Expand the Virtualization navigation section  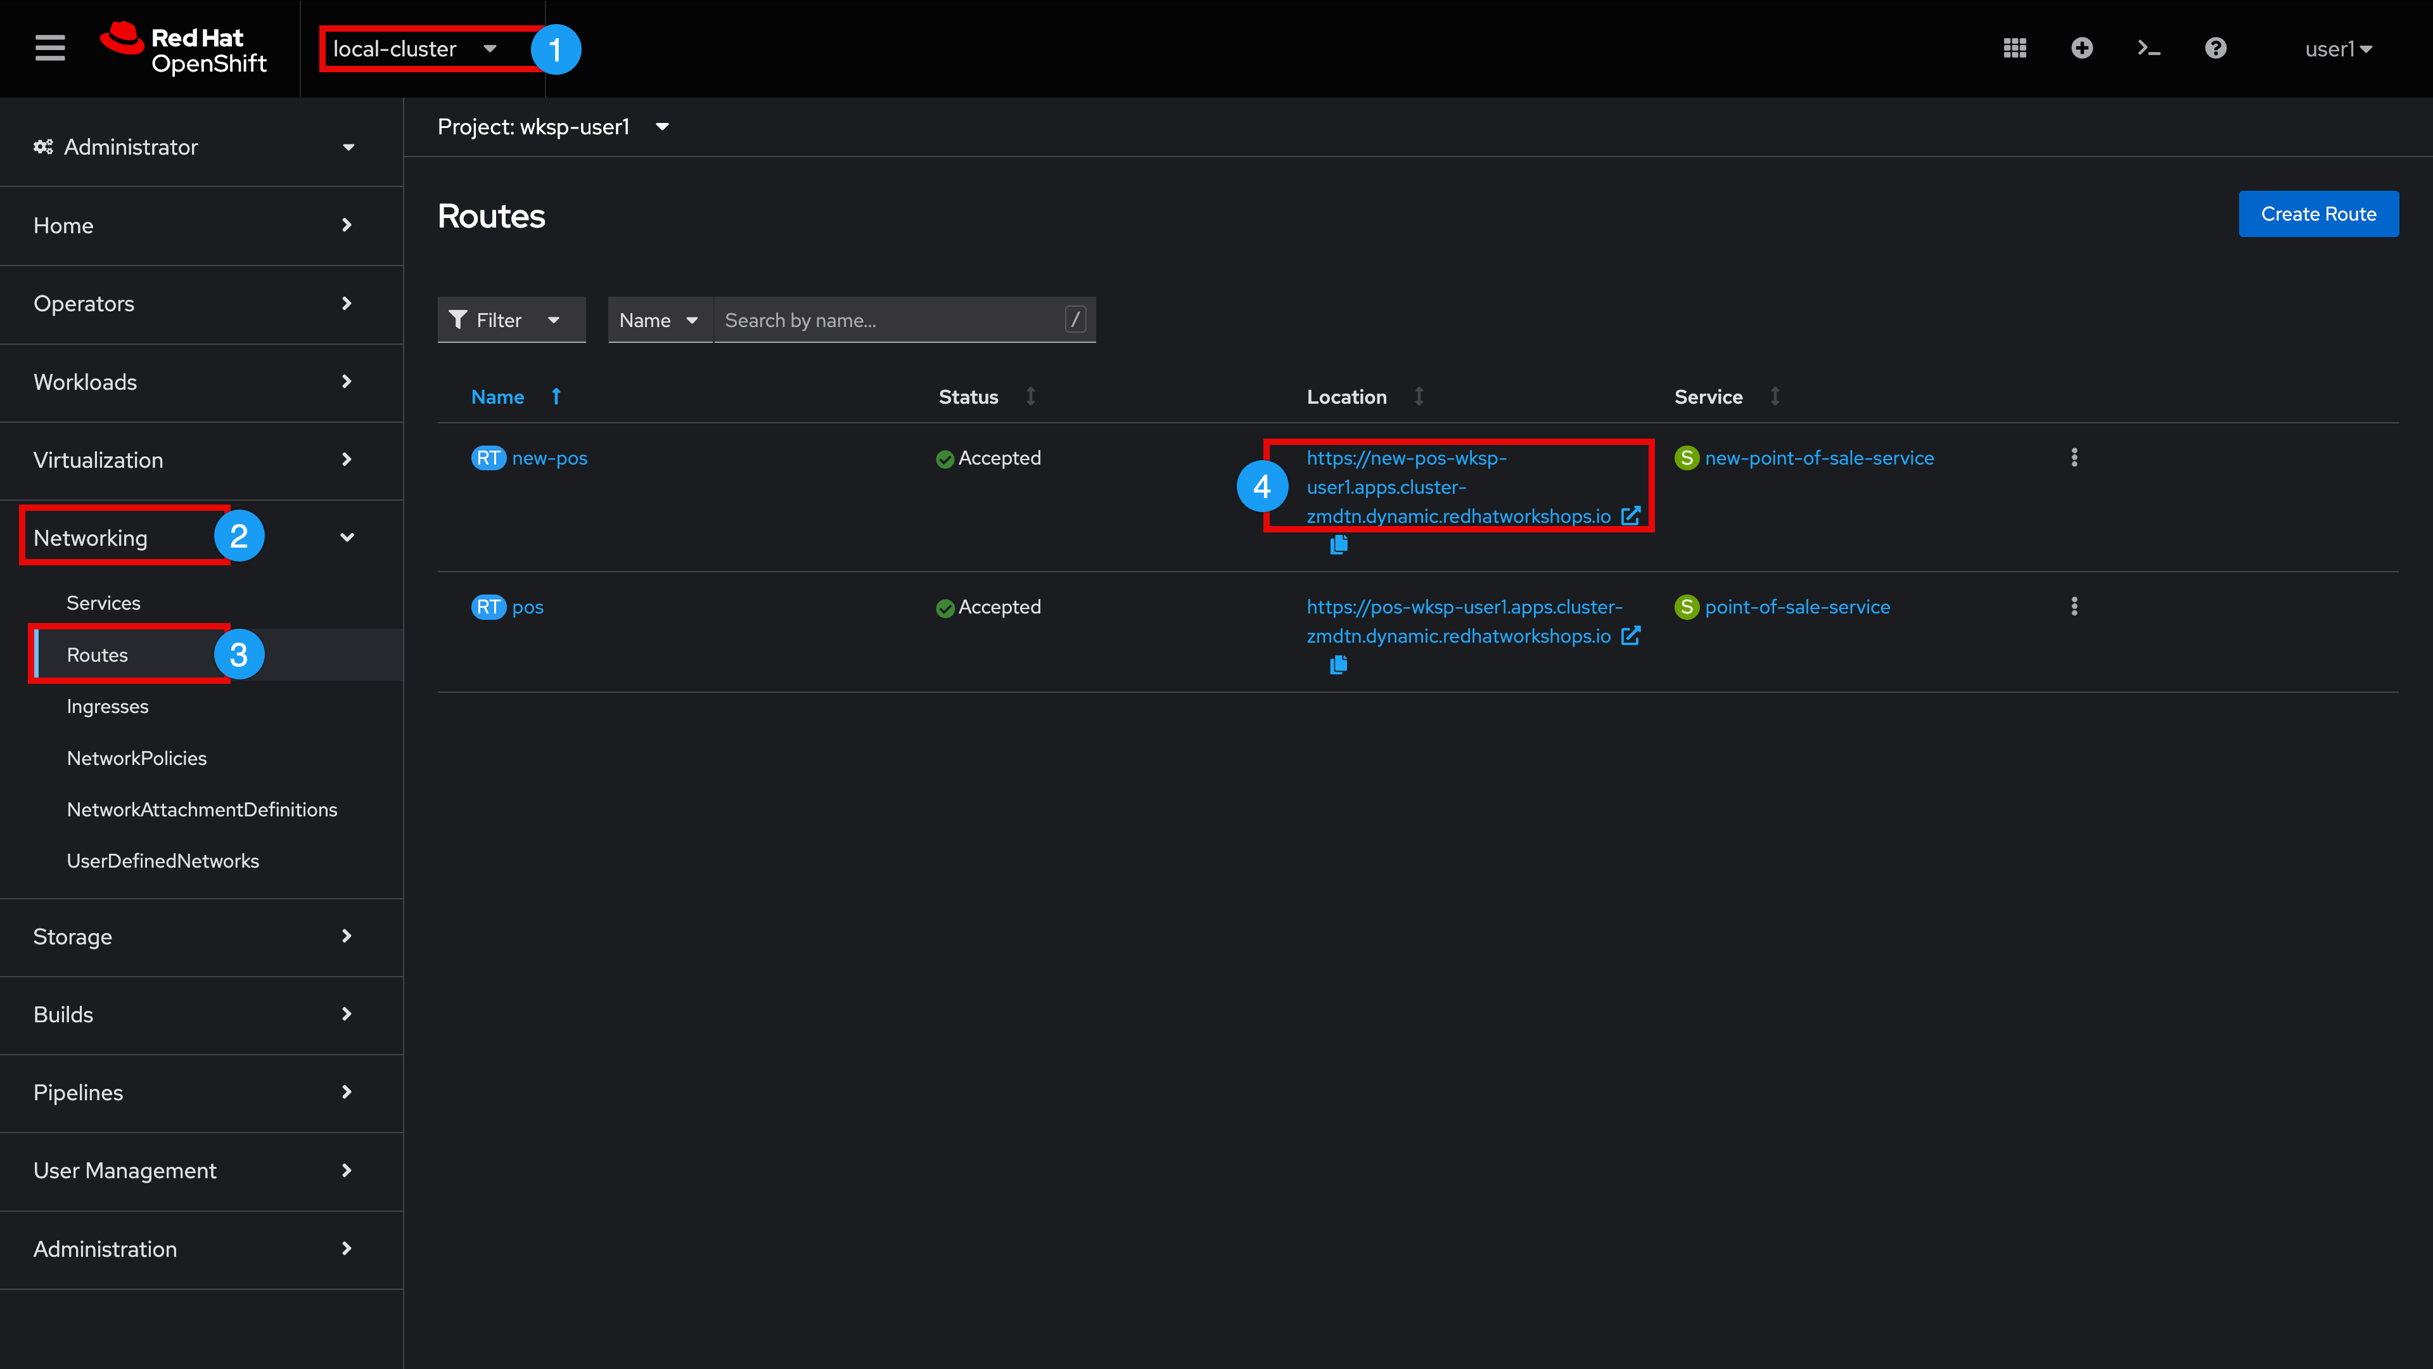click(x=201, y=460)
